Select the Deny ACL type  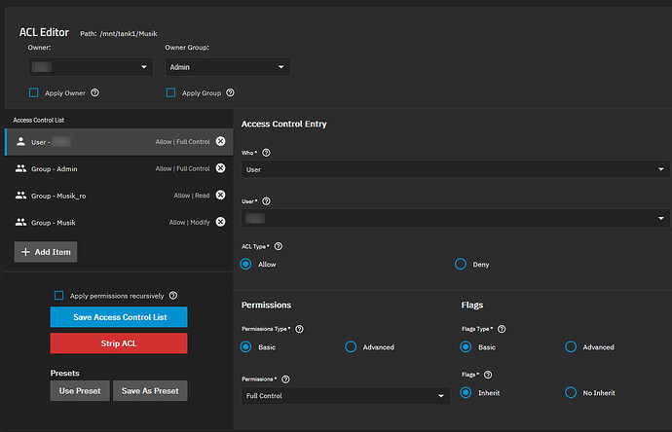point(461,264)
